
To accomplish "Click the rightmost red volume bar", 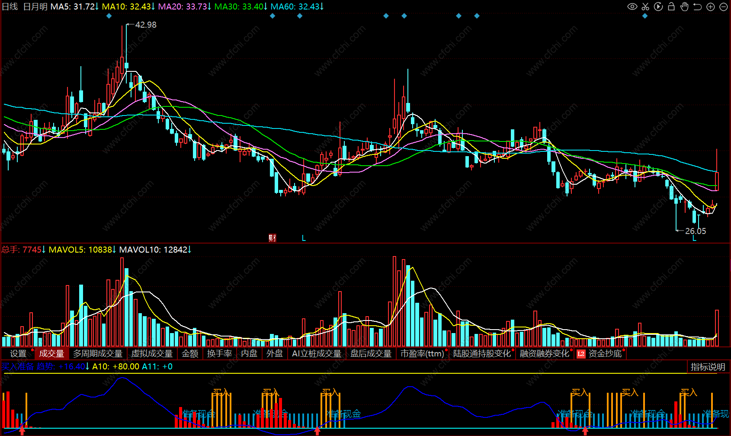I will 717,328.
